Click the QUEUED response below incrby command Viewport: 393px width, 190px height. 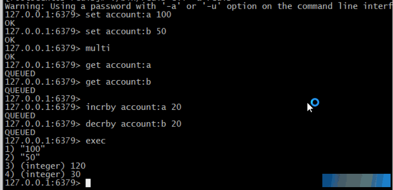pyautogui.click(x=20, y=116)
